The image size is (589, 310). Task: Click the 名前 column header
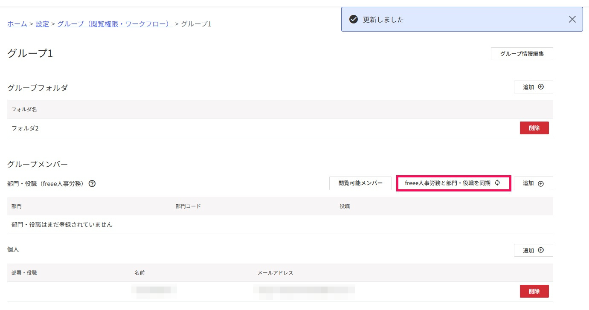click(x=139, y=272)
